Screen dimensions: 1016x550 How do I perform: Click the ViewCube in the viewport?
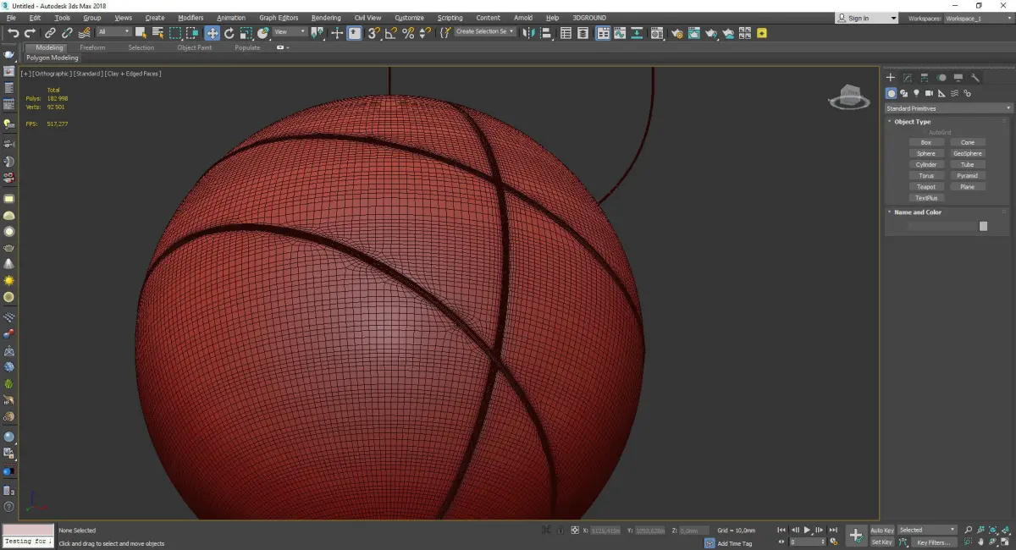click(849, 96)
